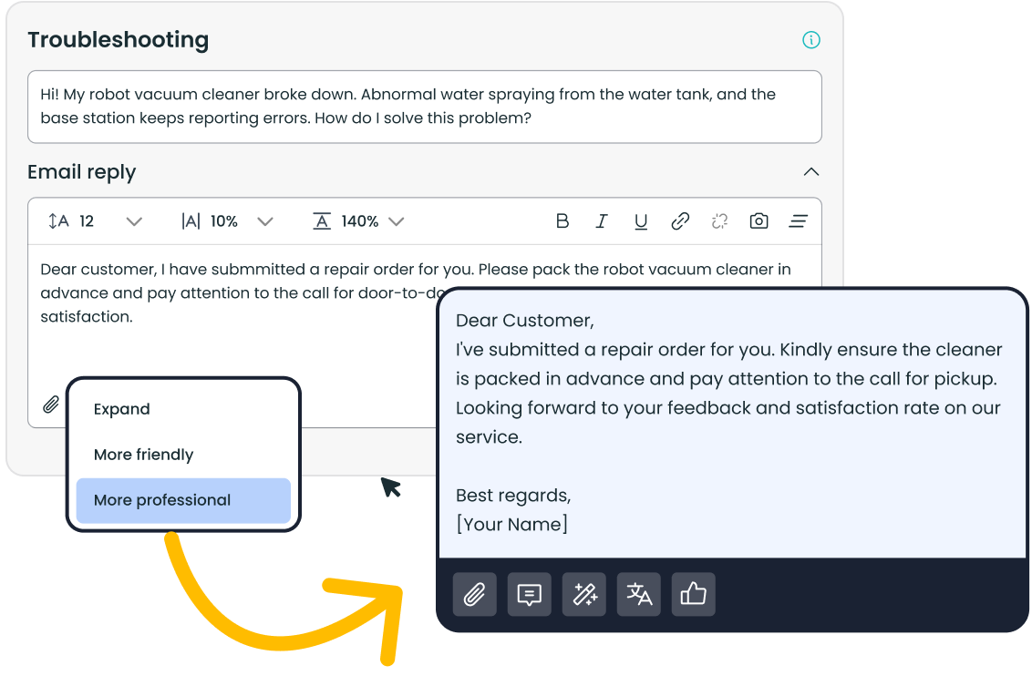
Task: Toggle underline text formatting
Action: 641,221
